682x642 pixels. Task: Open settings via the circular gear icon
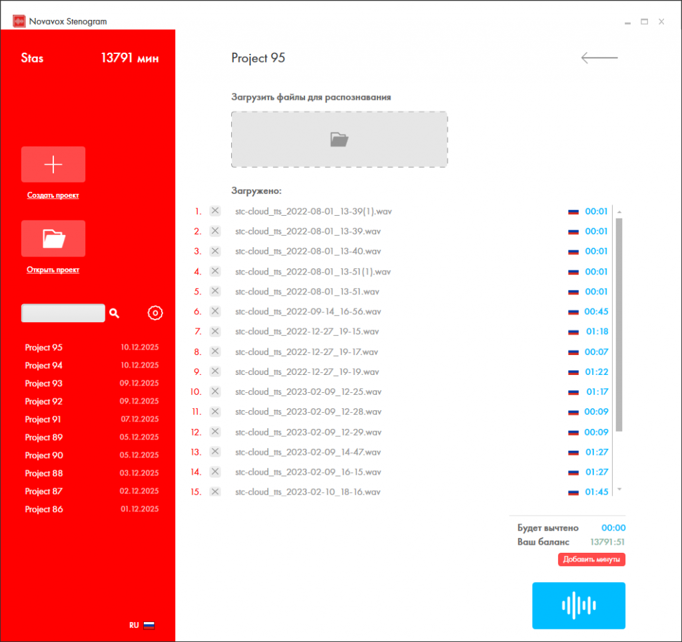(155, 313)
